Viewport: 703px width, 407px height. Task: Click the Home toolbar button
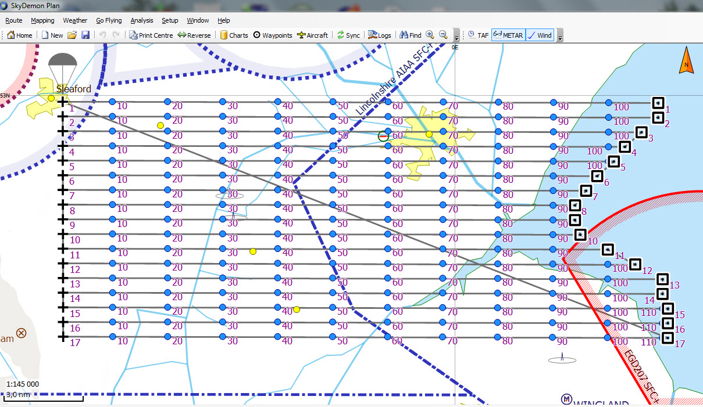[x=19, y=35]
